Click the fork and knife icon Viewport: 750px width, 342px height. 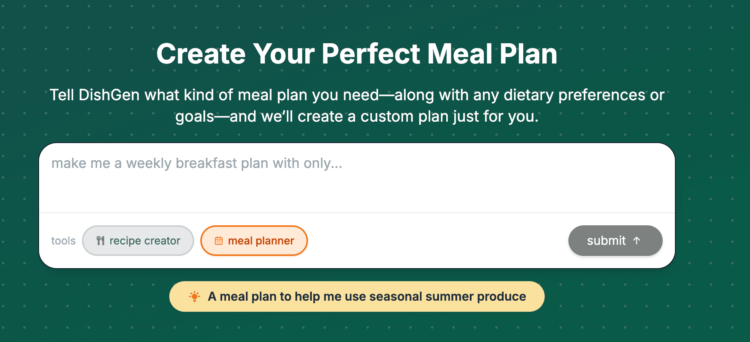(x=100, y=241)
